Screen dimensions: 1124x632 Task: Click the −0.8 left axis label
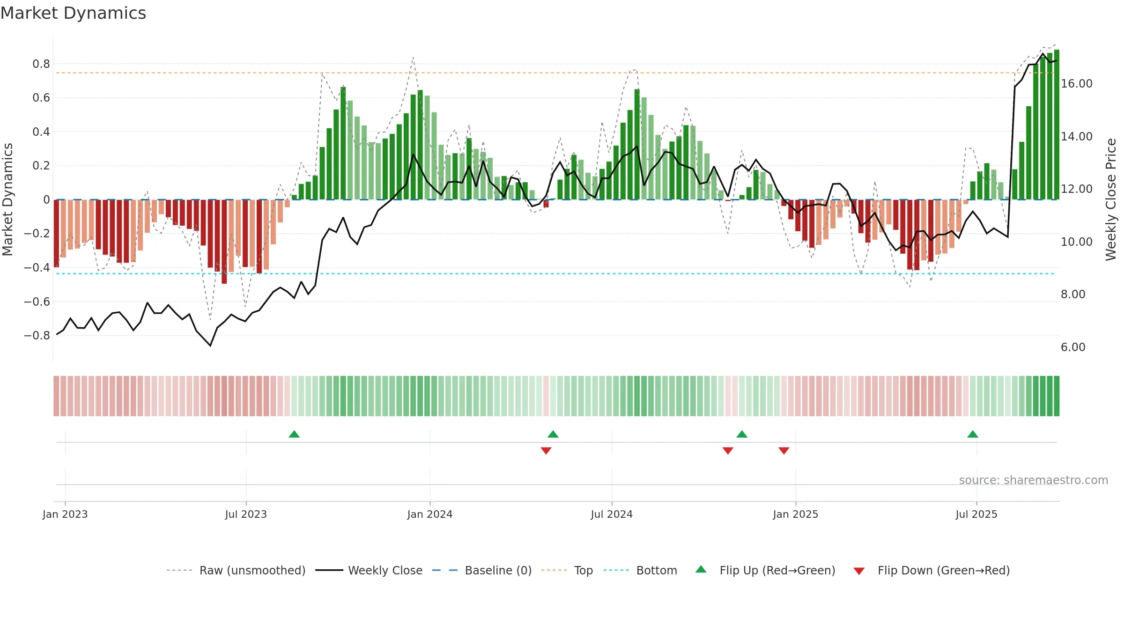37,336
